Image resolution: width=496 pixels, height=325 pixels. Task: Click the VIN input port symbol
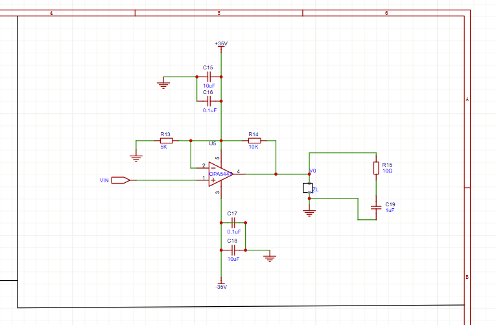121,180
